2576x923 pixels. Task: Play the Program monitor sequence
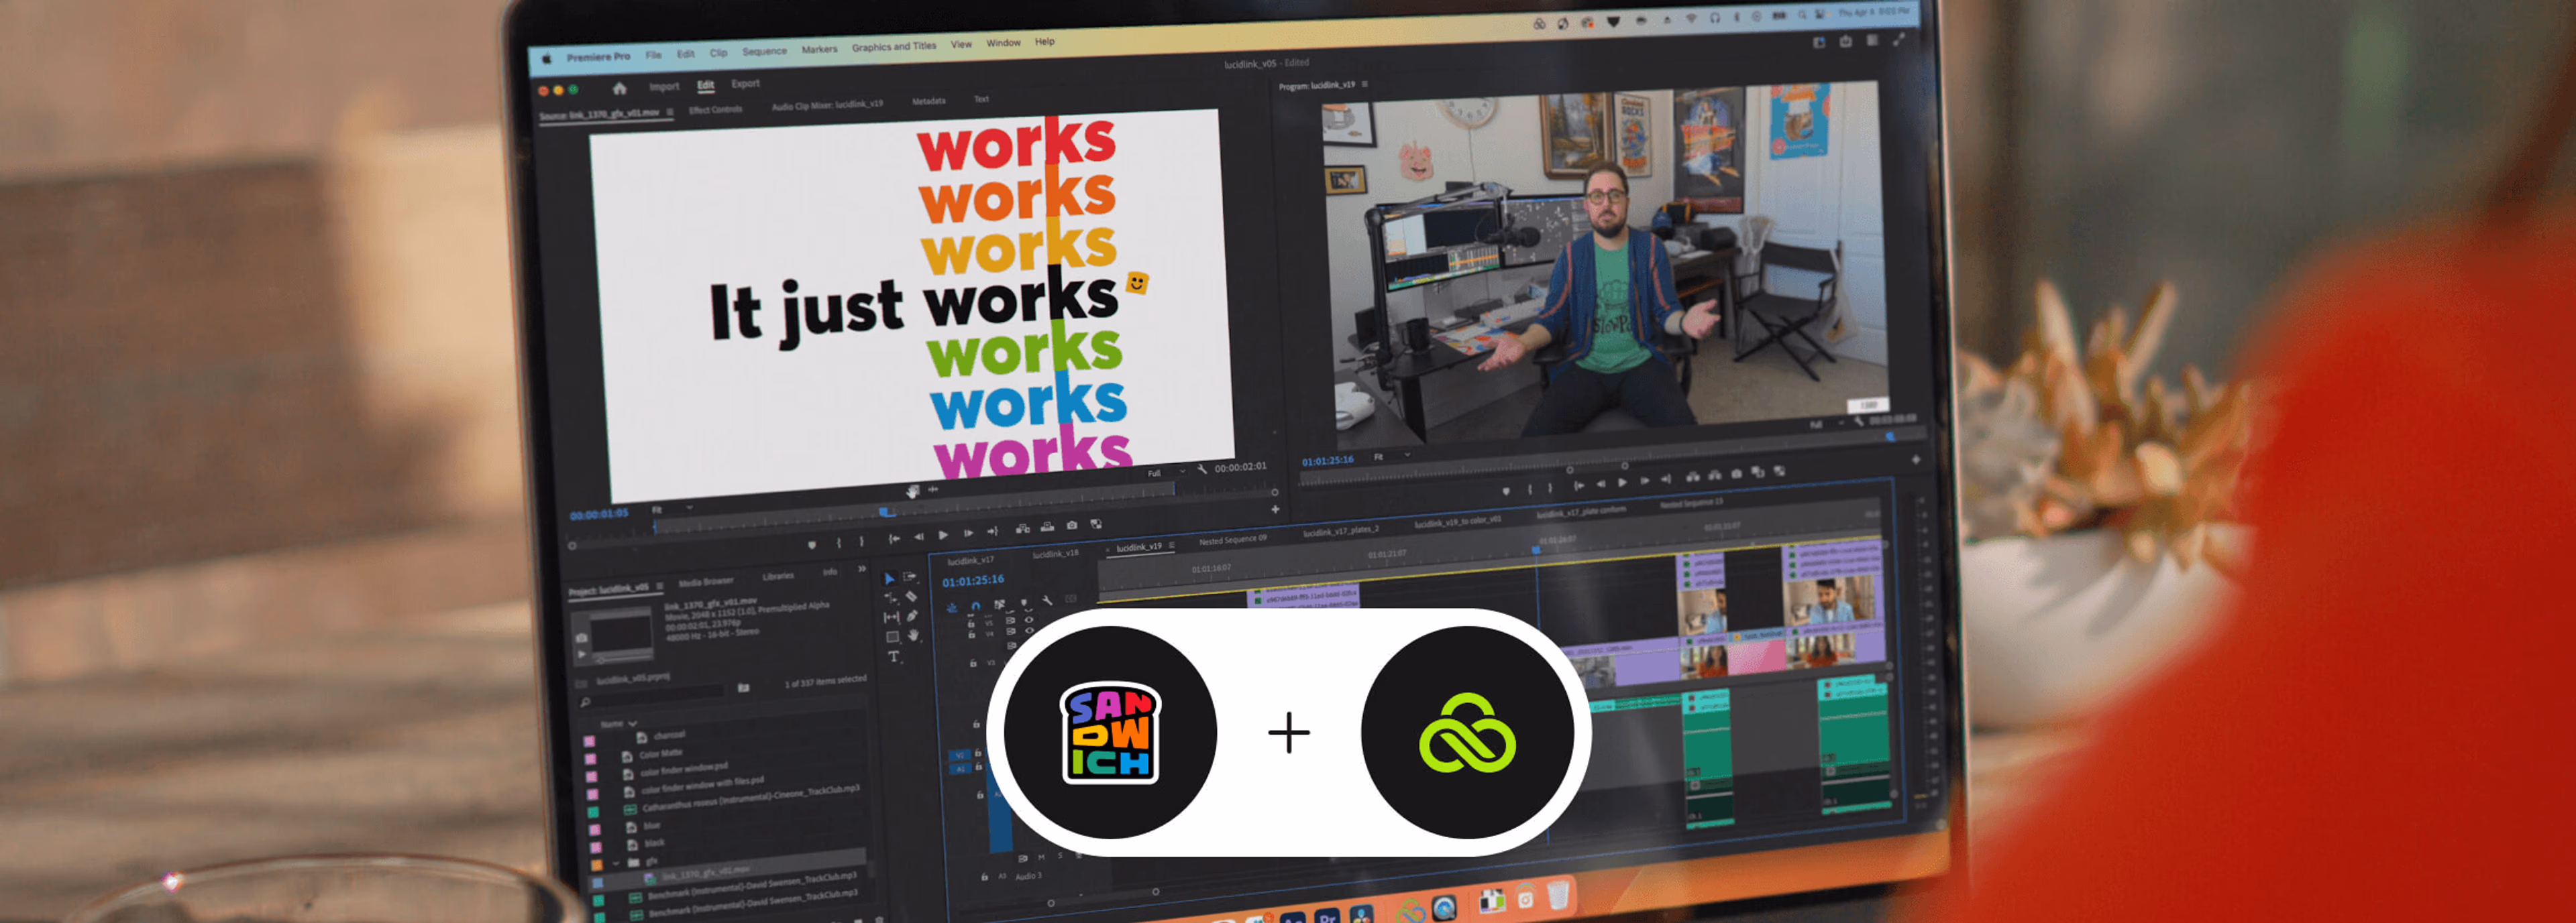1622,483
